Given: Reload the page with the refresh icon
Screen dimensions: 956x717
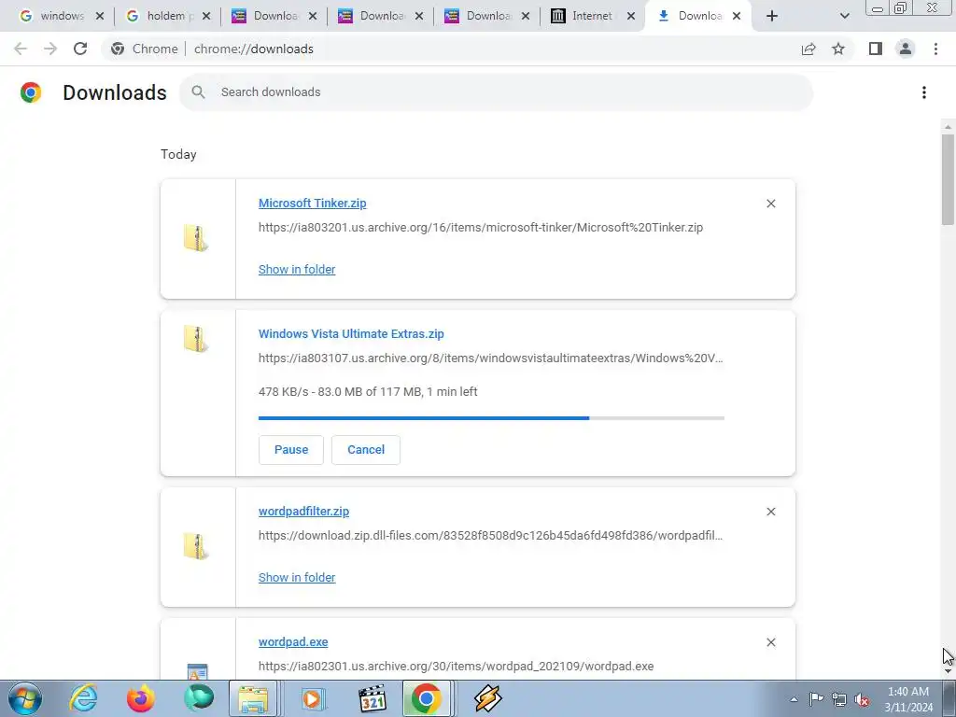Looking at the screenshot, I should pyautogui.click(x=80, y=49).
